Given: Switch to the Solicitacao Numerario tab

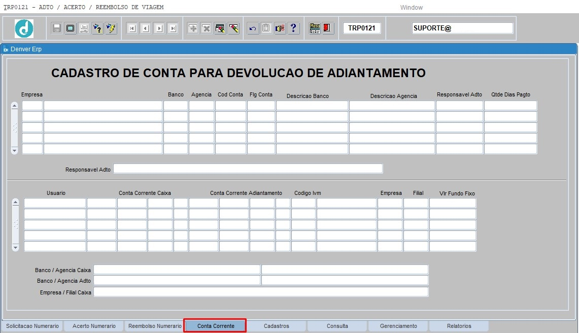Looking at the screenshot, I should tap(32, 326).
